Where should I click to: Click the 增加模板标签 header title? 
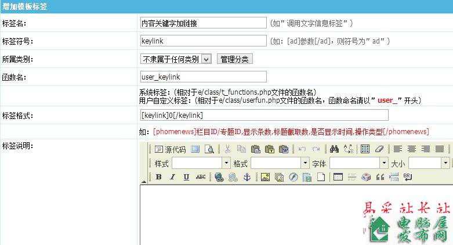(25, 6)
